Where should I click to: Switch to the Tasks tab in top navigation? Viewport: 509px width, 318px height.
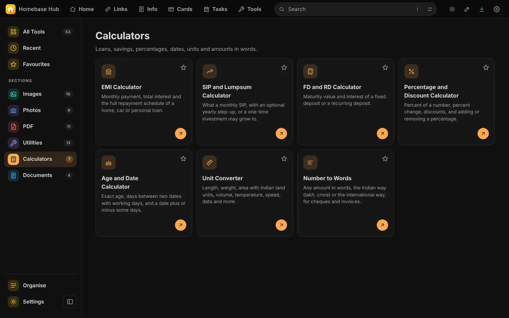(216, 9)
